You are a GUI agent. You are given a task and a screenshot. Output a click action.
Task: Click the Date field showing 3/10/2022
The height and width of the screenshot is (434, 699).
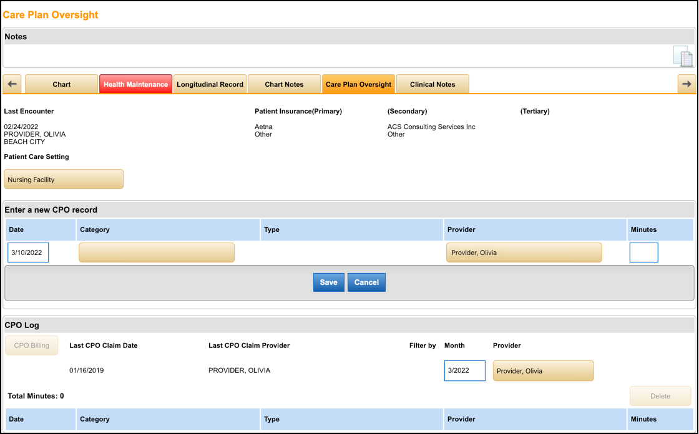point(27,252)
